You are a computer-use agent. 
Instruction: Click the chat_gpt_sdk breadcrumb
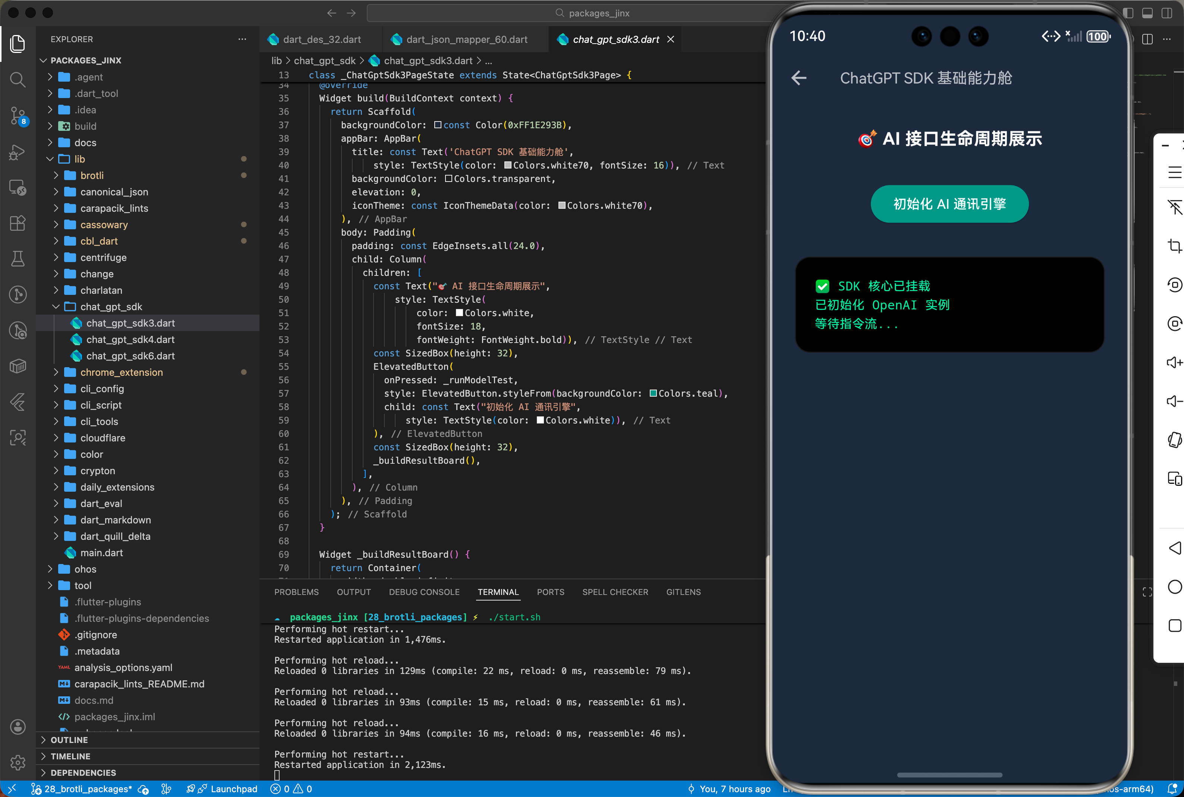[x=325, y=61]
